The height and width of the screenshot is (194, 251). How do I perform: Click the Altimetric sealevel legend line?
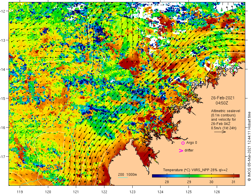(226, 111)
